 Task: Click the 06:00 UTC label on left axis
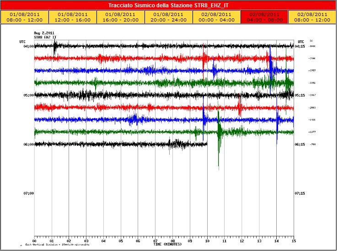(x=29, y=144)
